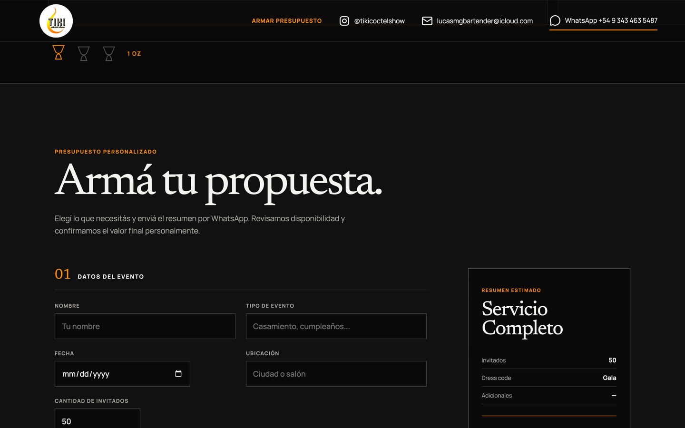The image size is (685, 428).
Task: Select the second jigger glass icon
Action: (x=84, y=53)
